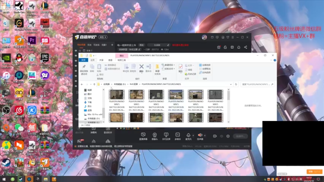The width and height of the screenshot is (324, 182).
Task: Open the blue File tab in Explorer
Action: pyautogui.click(x=82, y=60)
